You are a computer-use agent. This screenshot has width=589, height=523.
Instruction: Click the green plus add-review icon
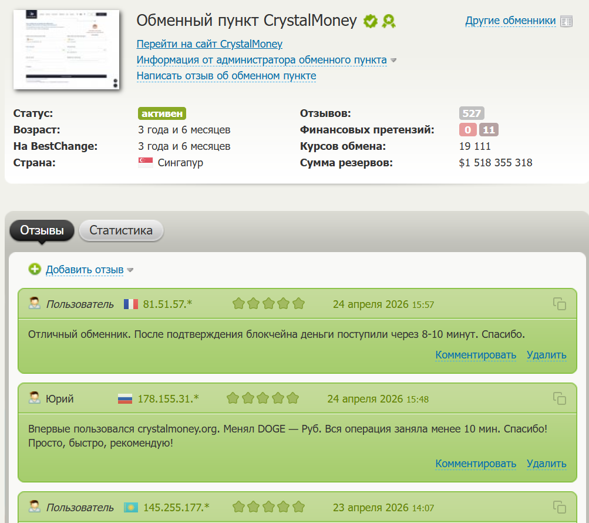tap(35, 269)
